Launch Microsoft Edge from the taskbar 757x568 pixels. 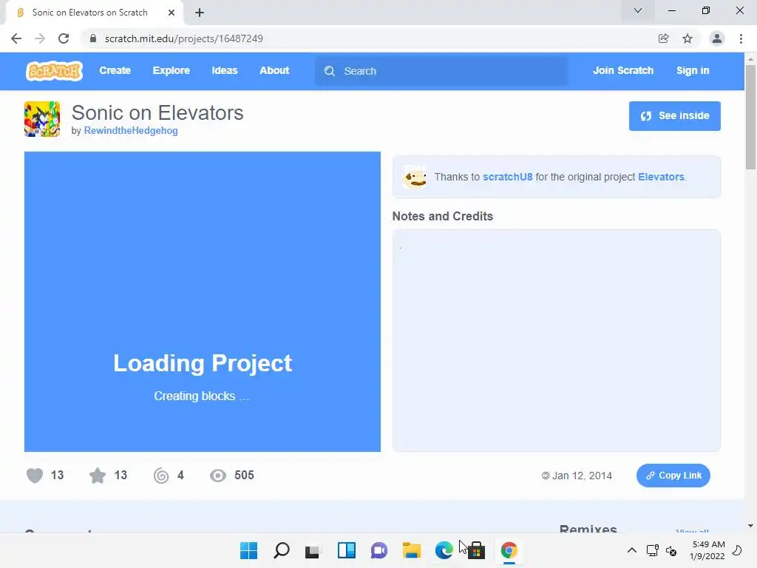(x=444, y=550)
